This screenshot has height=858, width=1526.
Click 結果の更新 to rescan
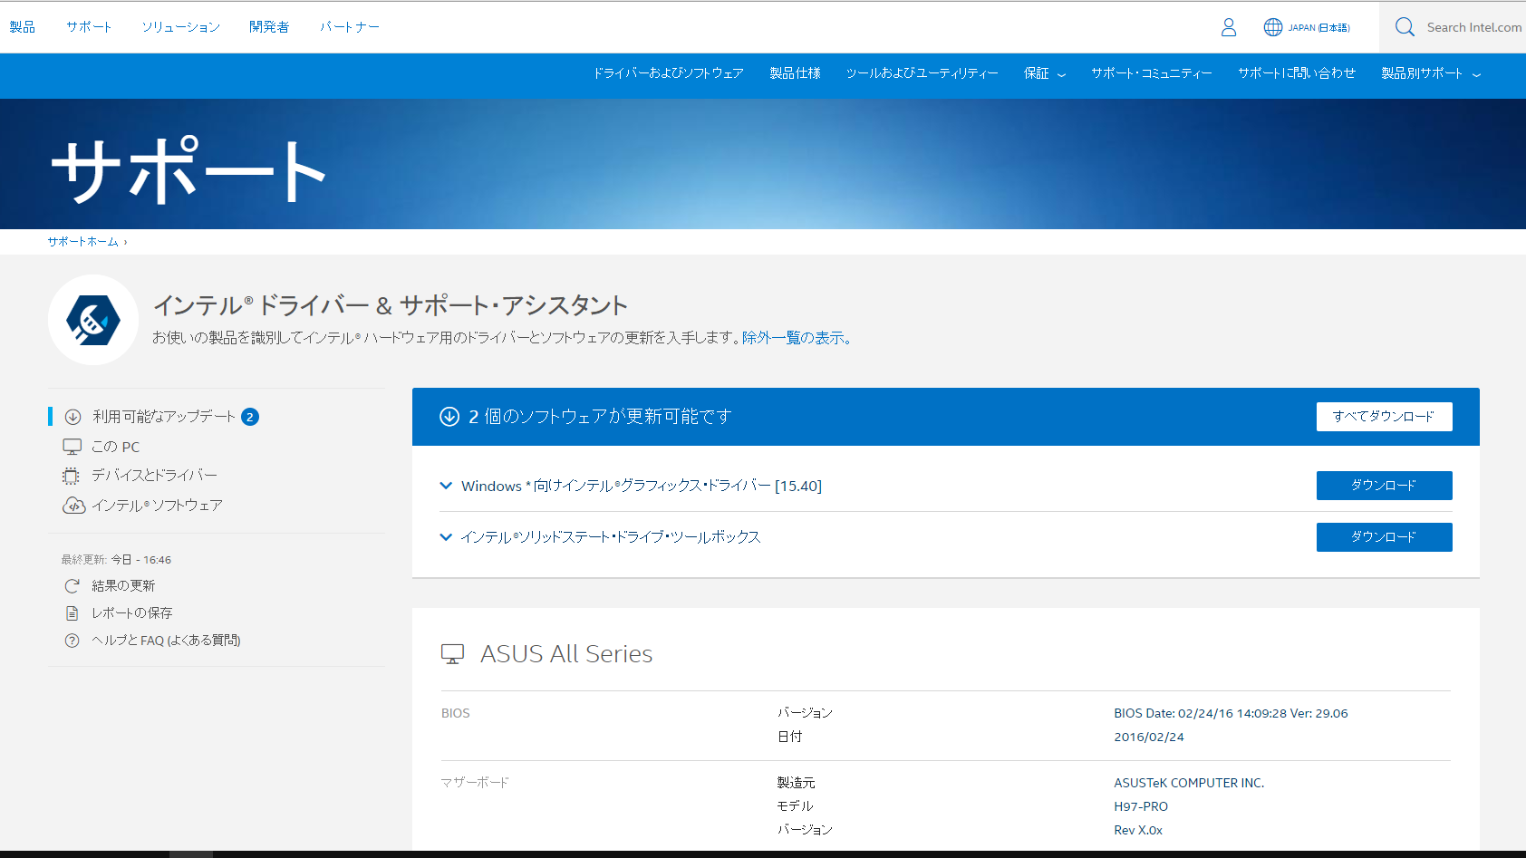[x=123, y=586]
